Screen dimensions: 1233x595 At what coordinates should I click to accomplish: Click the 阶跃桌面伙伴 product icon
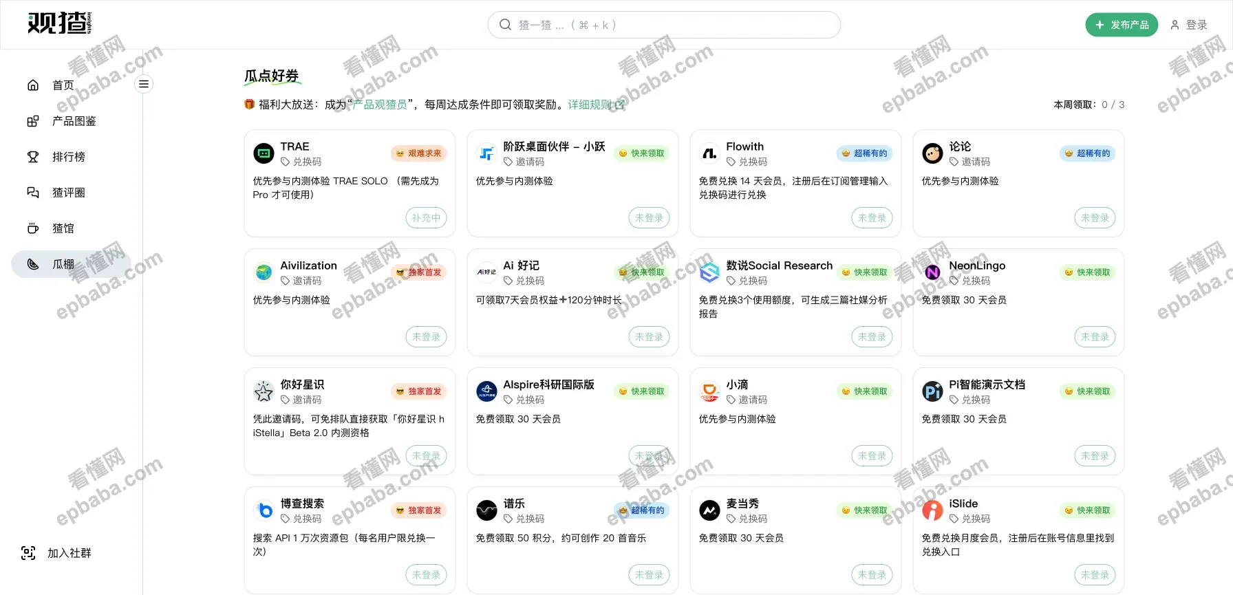486,153
